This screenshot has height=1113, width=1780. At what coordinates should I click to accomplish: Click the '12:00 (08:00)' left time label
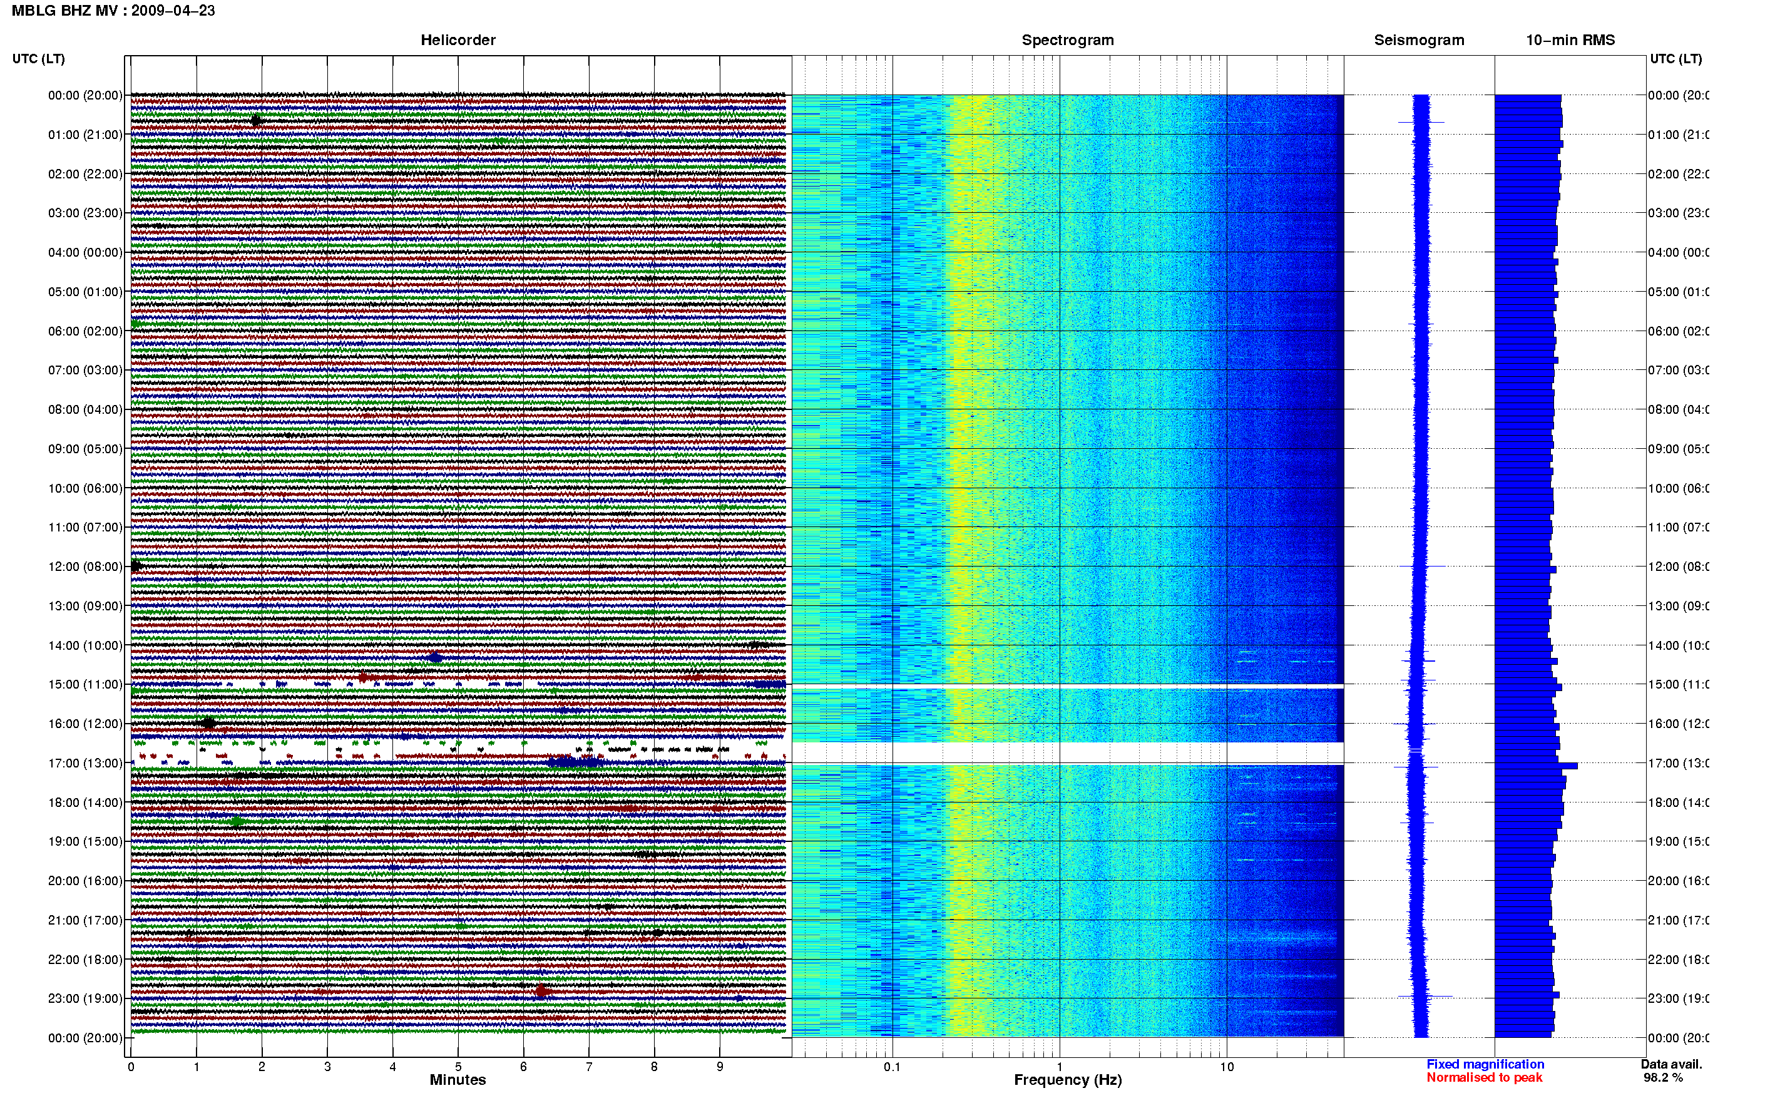[85, 566]
